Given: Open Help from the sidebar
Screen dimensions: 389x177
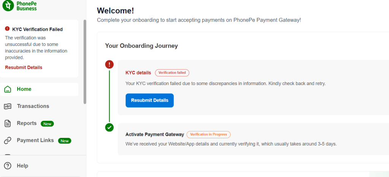Looking at the screenshot, I should [22, 166].
